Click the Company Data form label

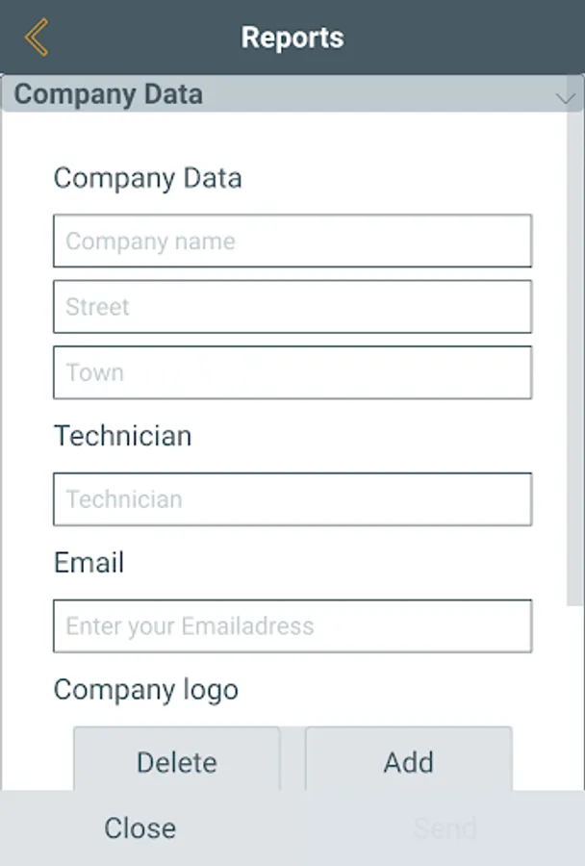(x=147, y=178)
